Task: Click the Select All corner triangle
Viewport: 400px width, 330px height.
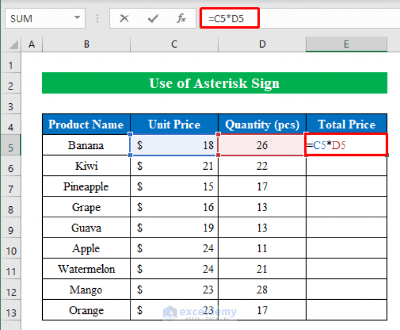Action: (14, 44)
